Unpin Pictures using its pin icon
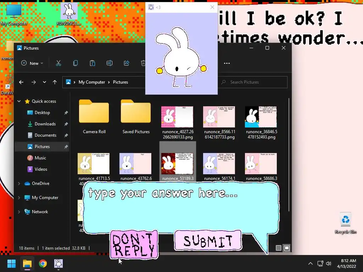Viewport: 363px width, 272px height. coord(66,147)
